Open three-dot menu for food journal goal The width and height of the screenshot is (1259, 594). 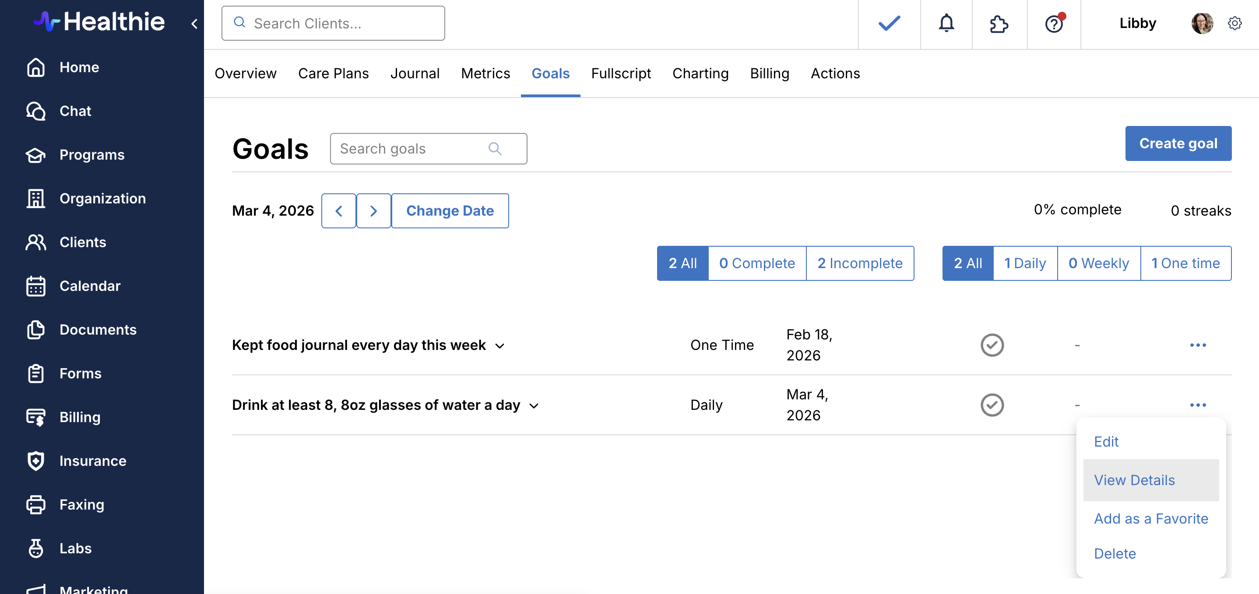(x=1197, y=345)
